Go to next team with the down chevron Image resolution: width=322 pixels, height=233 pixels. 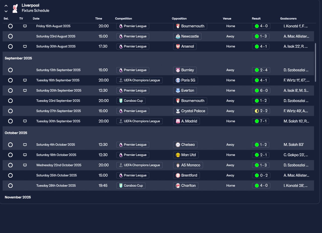[x=6, y=11]
